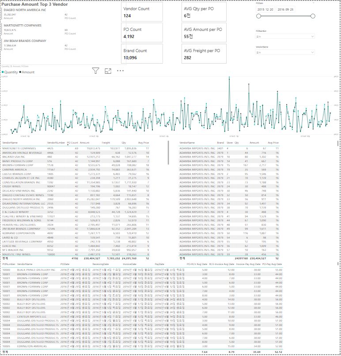Sort vendor table by Avg Price column
This screenshot has width=341, height=356.
[x=144, y=143]
